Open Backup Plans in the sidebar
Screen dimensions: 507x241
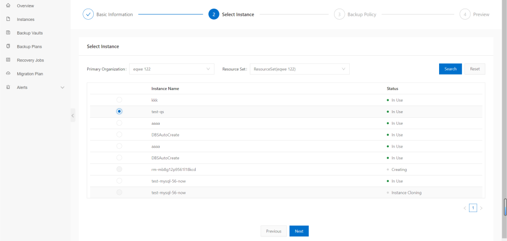pos(29,47)
